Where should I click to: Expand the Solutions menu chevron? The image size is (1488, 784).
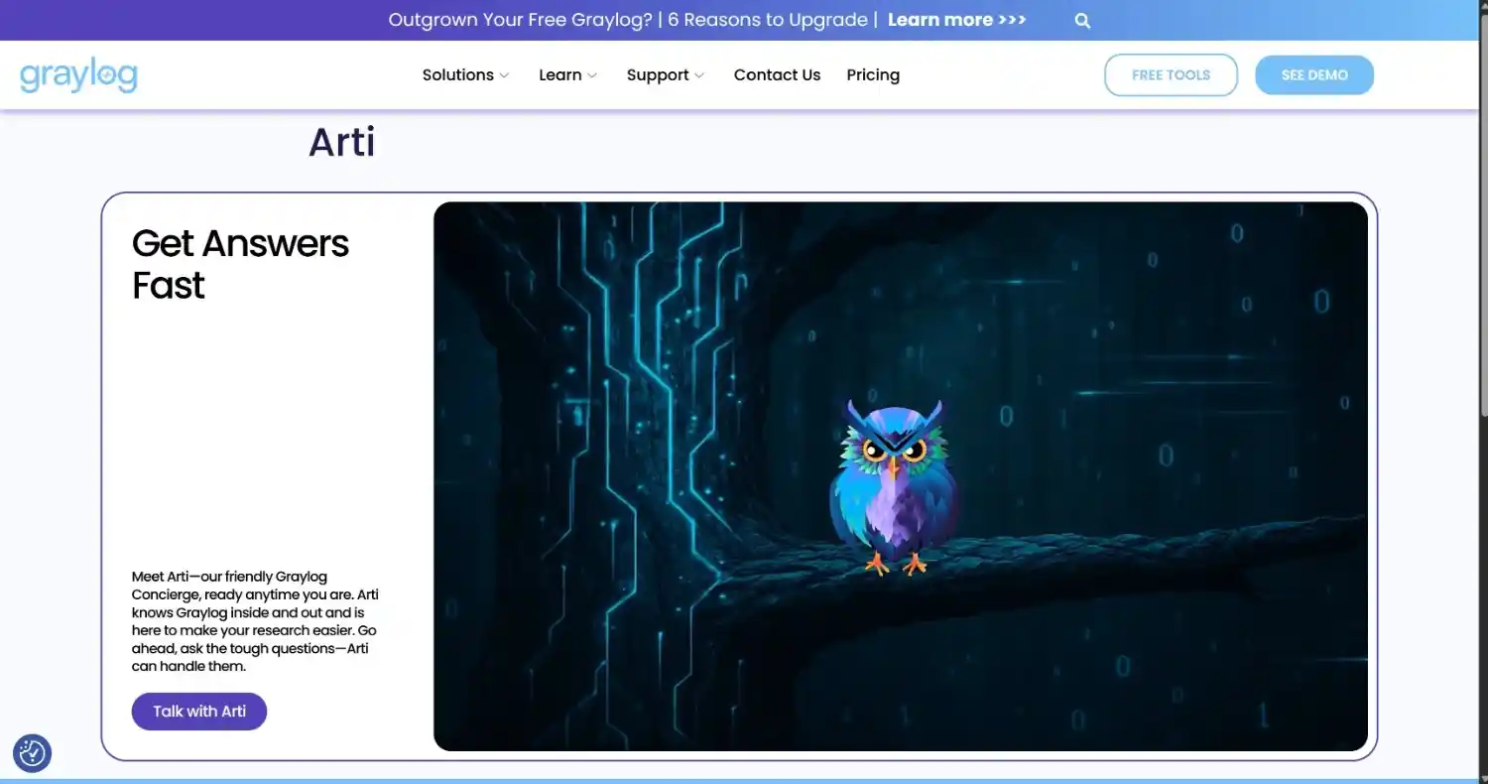pyautogui.click(x=504, y=75)
